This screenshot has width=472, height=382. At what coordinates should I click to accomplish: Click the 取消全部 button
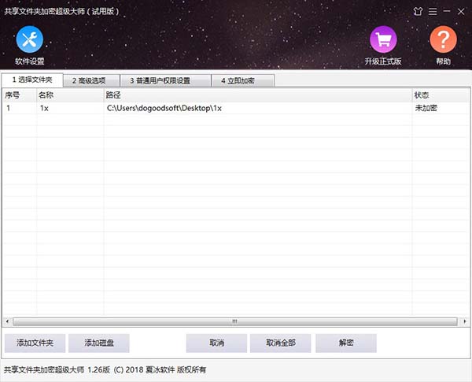coord(280,343)
